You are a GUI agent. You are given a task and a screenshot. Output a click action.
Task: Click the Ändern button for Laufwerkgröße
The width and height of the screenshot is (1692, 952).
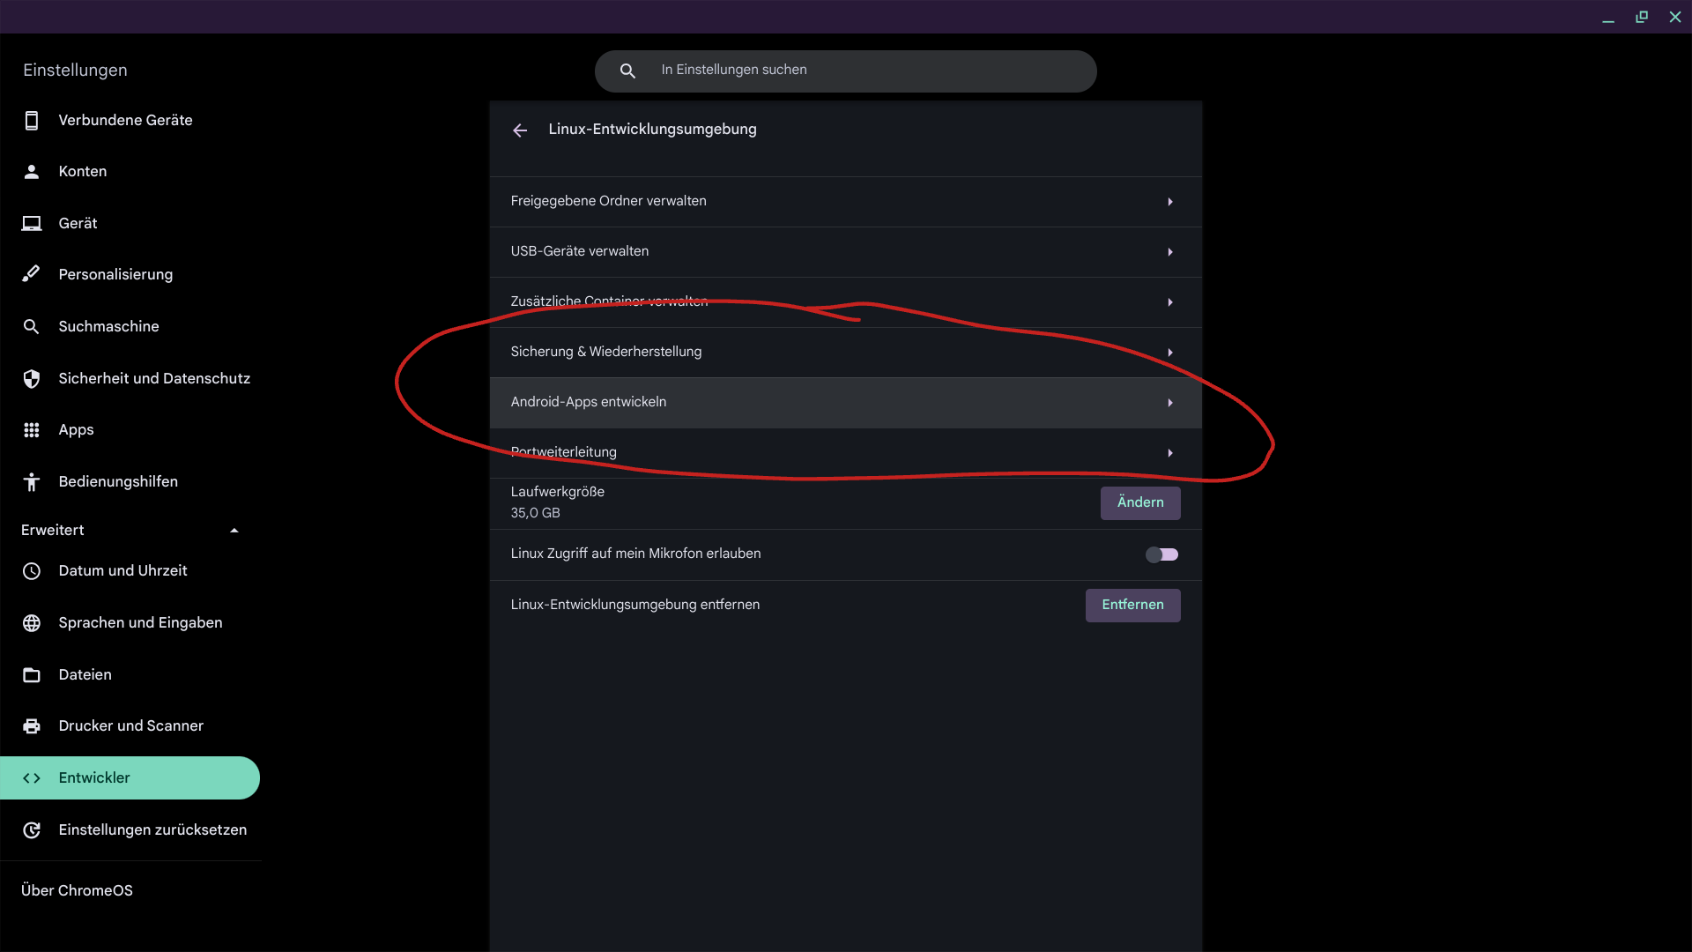pos(1140,502)
